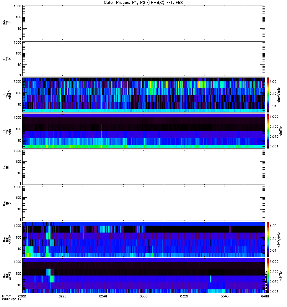The width and height of the screenshot is (287, 307).
Task: Click the y-axis title of the first thc fff panel
Action: pyautogui.click(x=7, y=167)
